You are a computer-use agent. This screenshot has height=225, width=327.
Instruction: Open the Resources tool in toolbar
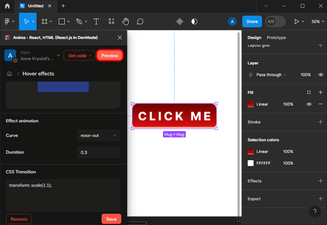[111, 22]
